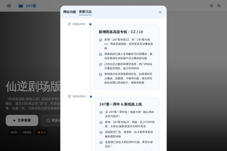
Task: Close the update log dialog
Action: (x=160, y=12)
